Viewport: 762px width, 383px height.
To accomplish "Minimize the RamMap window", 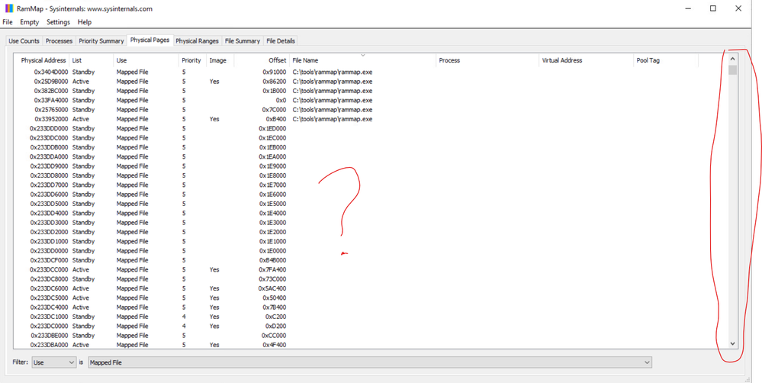I will [689, 8].
